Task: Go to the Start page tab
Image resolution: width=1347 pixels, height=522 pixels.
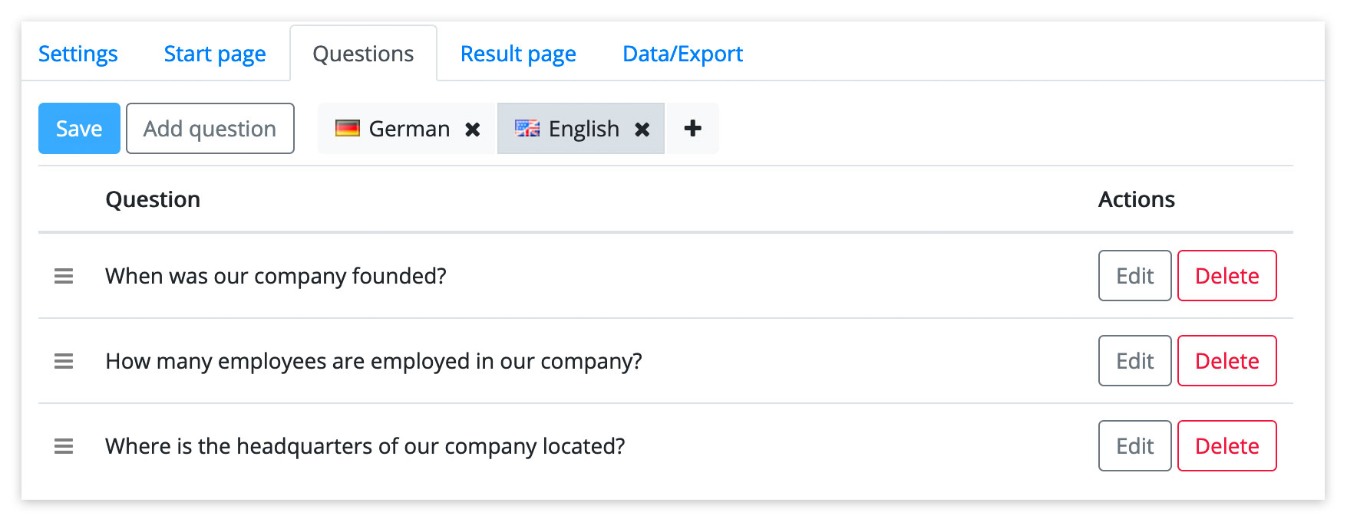Action: (x=215, y=54)
